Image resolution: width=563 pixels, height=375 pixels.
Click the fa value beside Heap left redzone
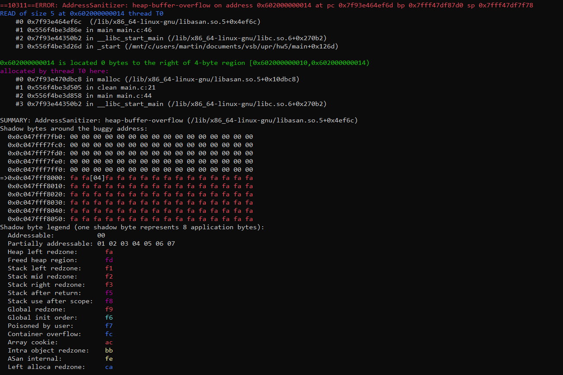click(x=109, y=252)
